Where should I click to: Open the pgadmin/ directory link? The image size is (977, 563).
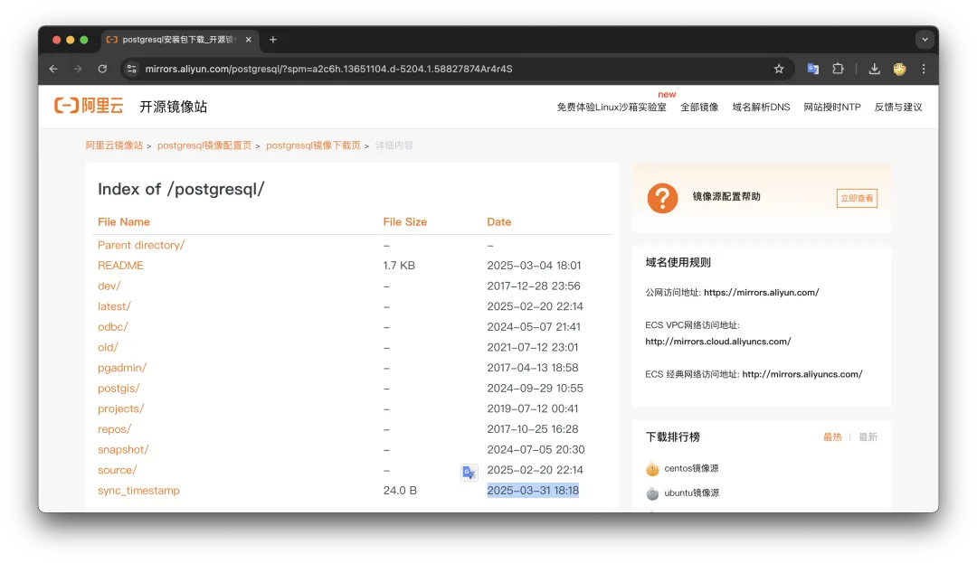(x=121, y=368)
